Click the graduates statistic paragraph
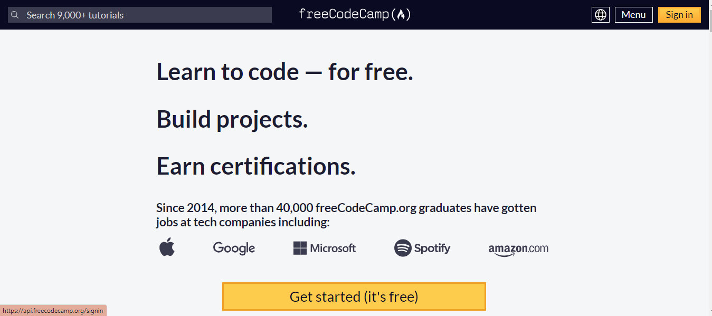712x316 pixels. coord(346,215)
